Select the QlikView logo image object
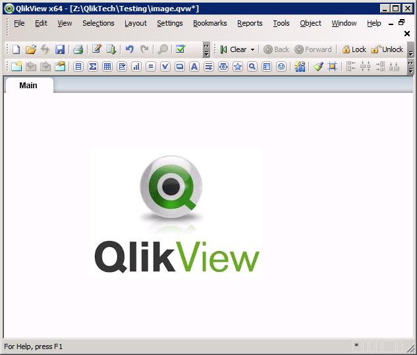The width and height of the screenshot is (417, 355). coord(177,213)
